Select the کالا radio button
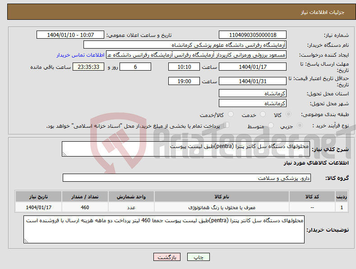356x269 pixels. click(x=288, y=114)
